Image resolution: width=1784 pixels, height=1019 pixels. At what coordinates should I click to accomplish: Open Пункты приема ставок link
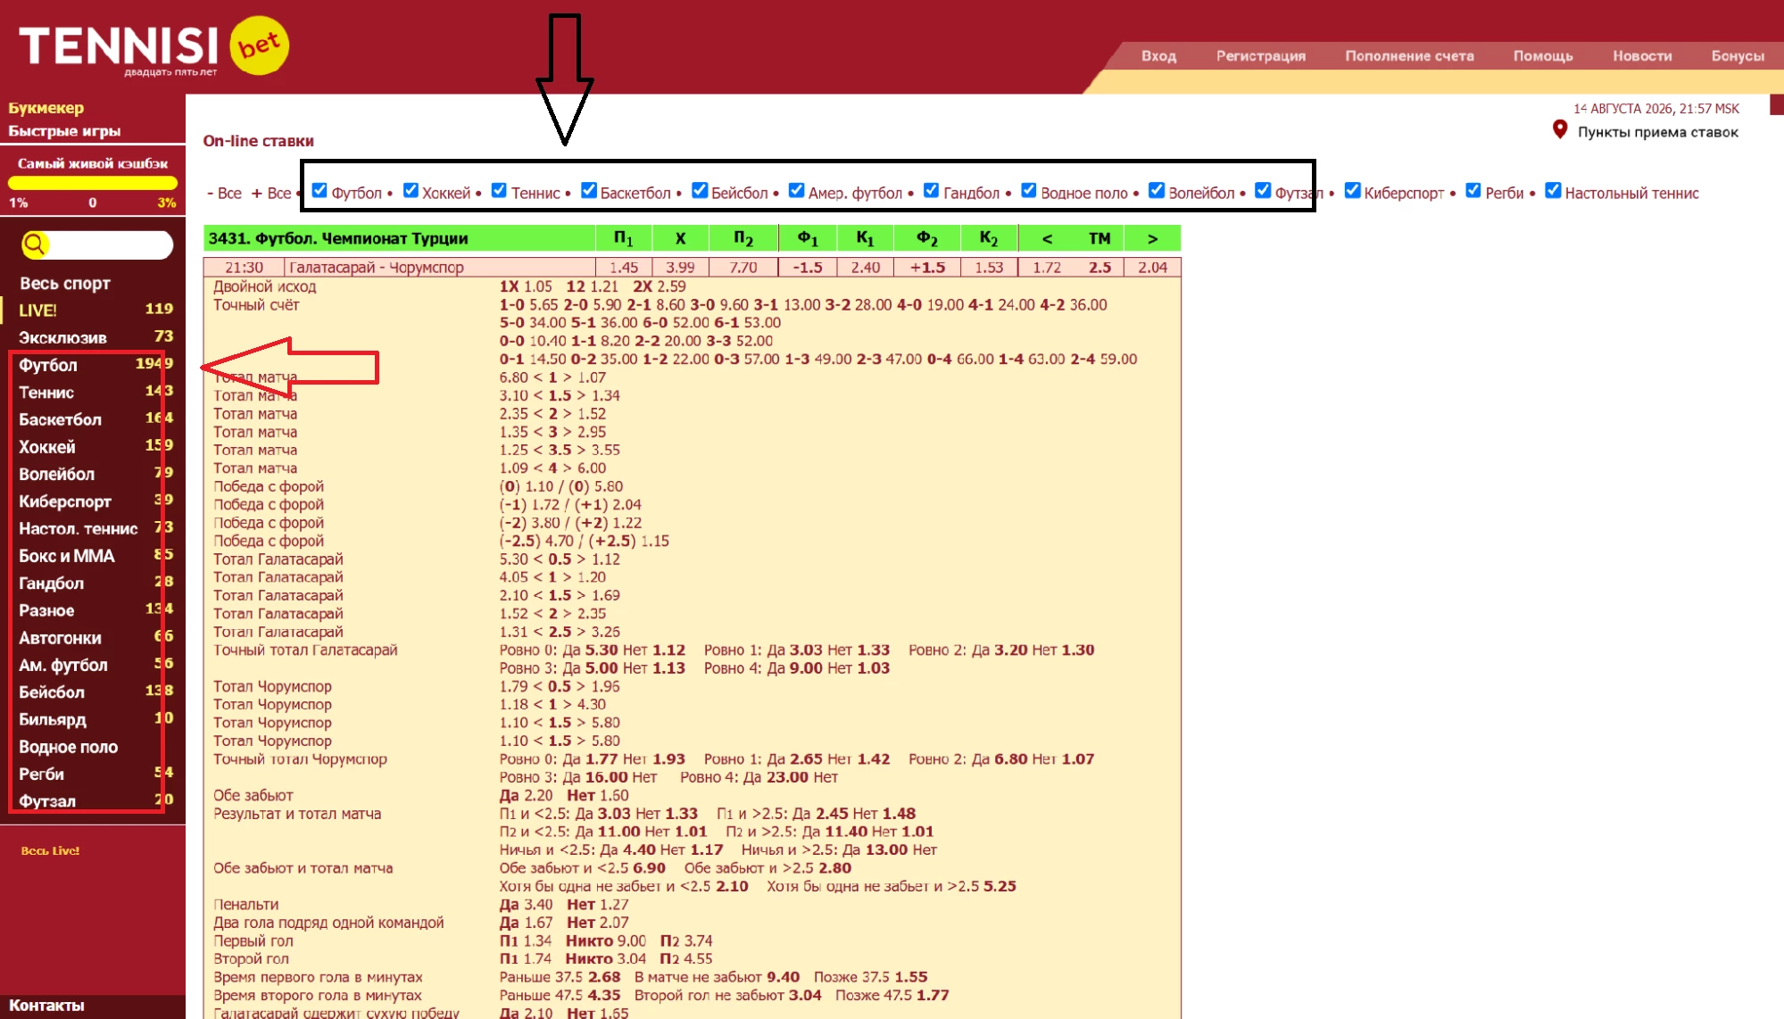click(x=1658, y=132)
